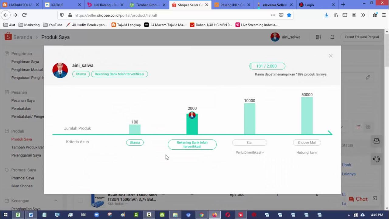Go to Beranda breadcrumb
The width and height of the screenshot is (389, 219).
coord(22,37)
